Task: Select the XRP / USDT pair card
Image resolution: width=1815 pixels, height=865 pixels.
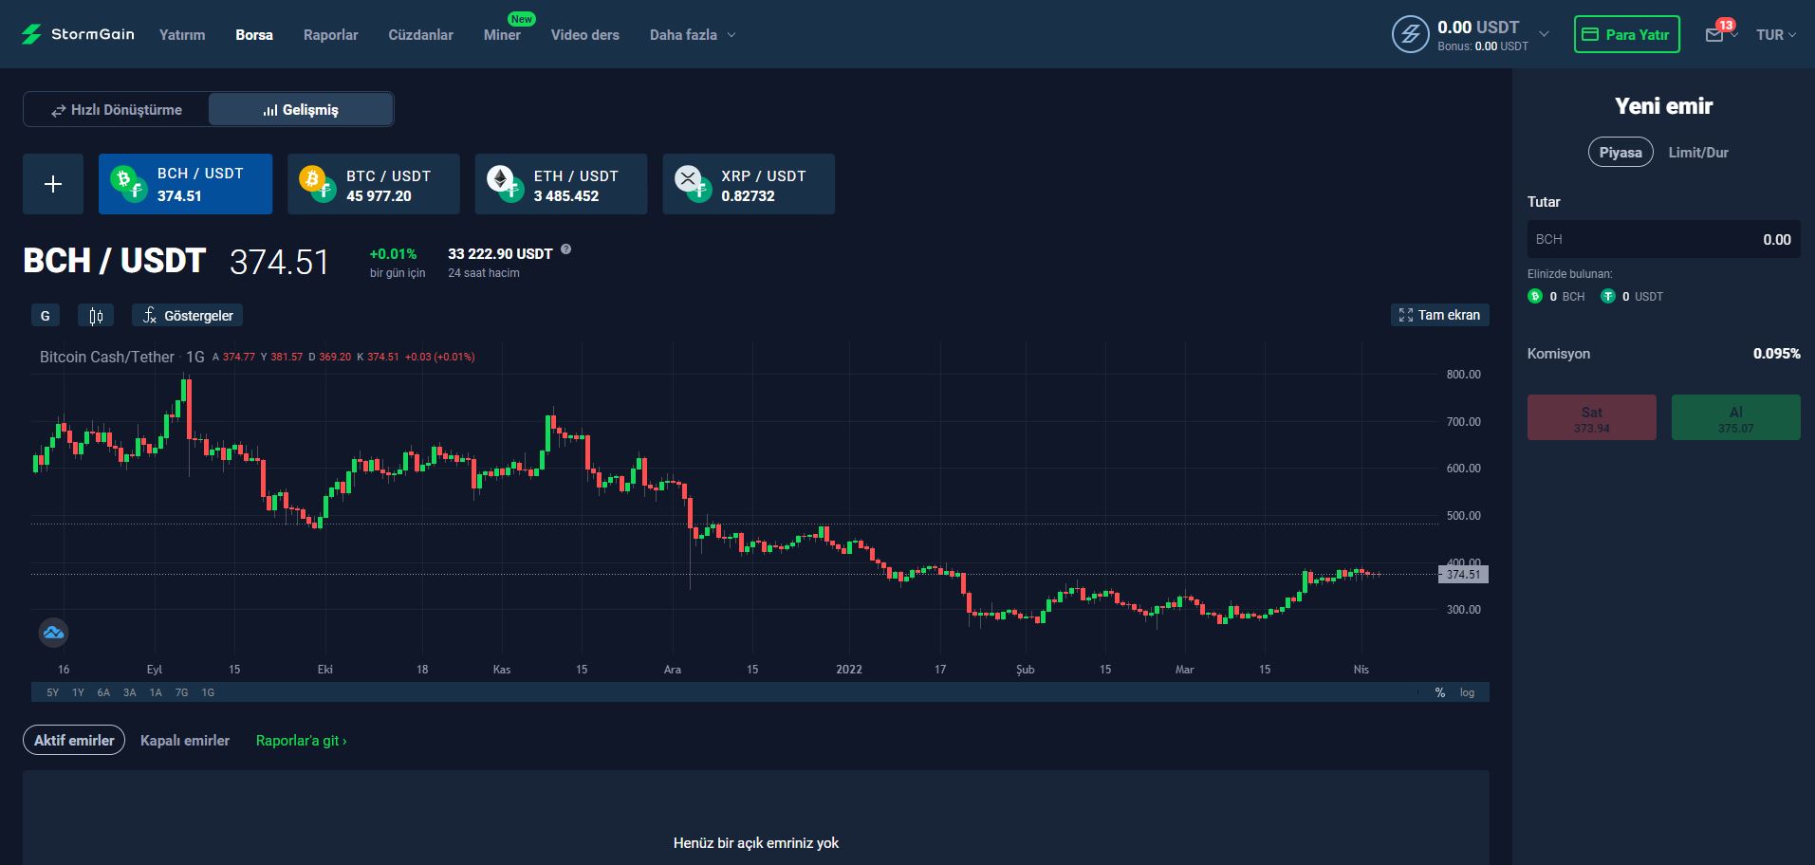Action: pos(749,184)
